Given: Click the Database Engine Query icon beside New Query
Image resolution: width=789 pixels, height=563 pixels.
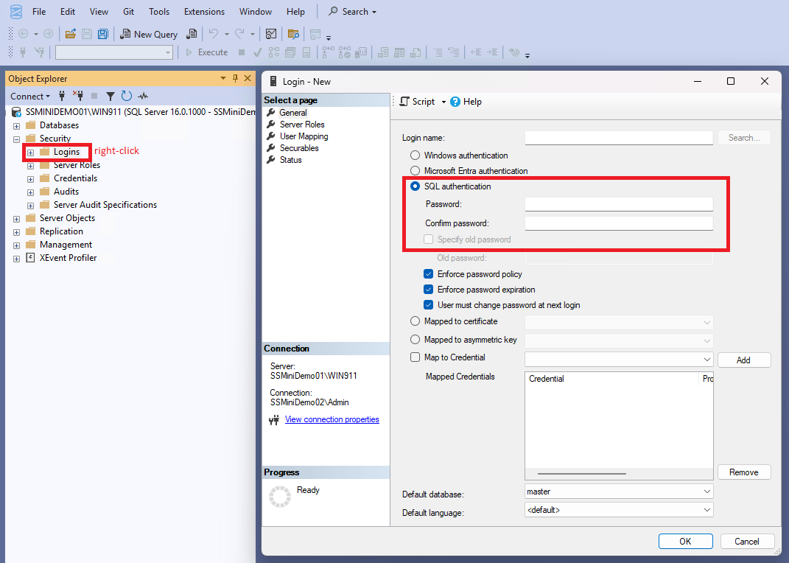Looking at the screenshot, I should click(x=192, y=34).
